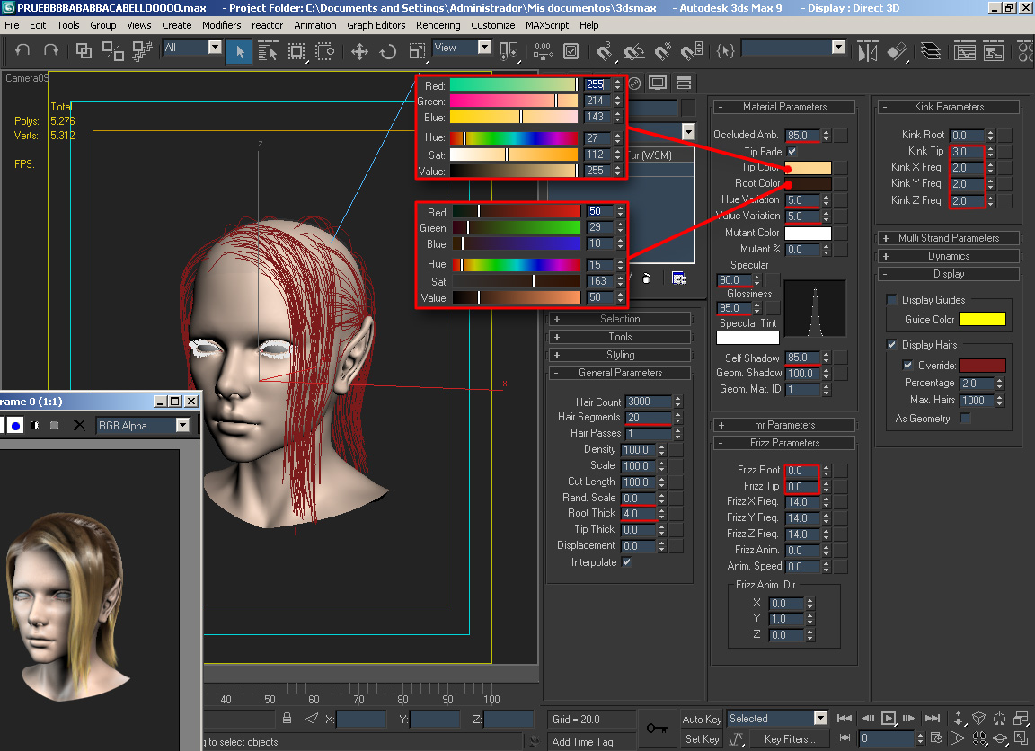Click the yellow Guide Color swatch

tap(982, 320)
